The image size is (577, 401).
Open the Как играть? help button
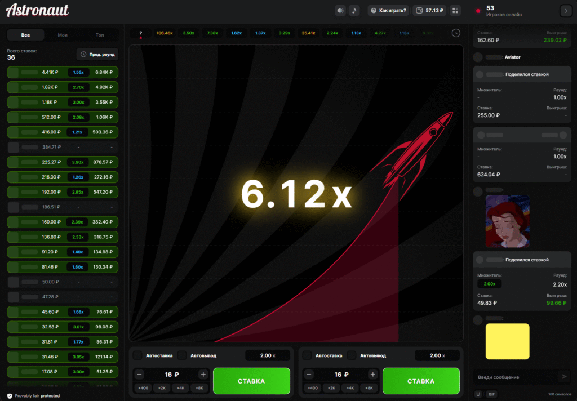click(x=388, y=10)
